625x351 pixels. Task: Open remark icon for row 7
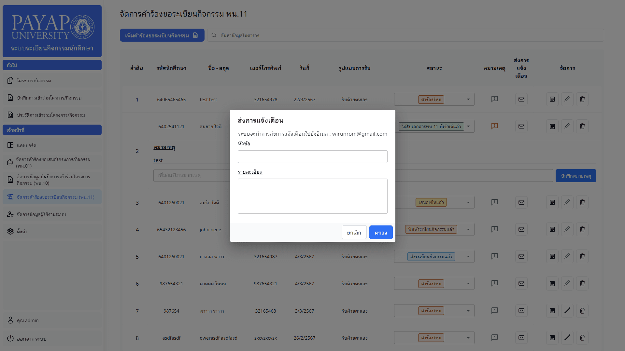(494, 310)
